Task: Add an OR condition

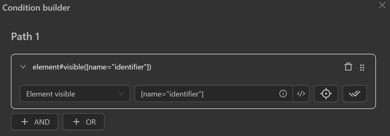Action: (x=83, y=122)
